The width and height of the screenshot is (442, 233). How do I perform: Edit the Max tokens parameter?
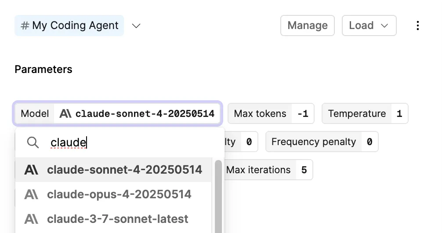(271, 114)
